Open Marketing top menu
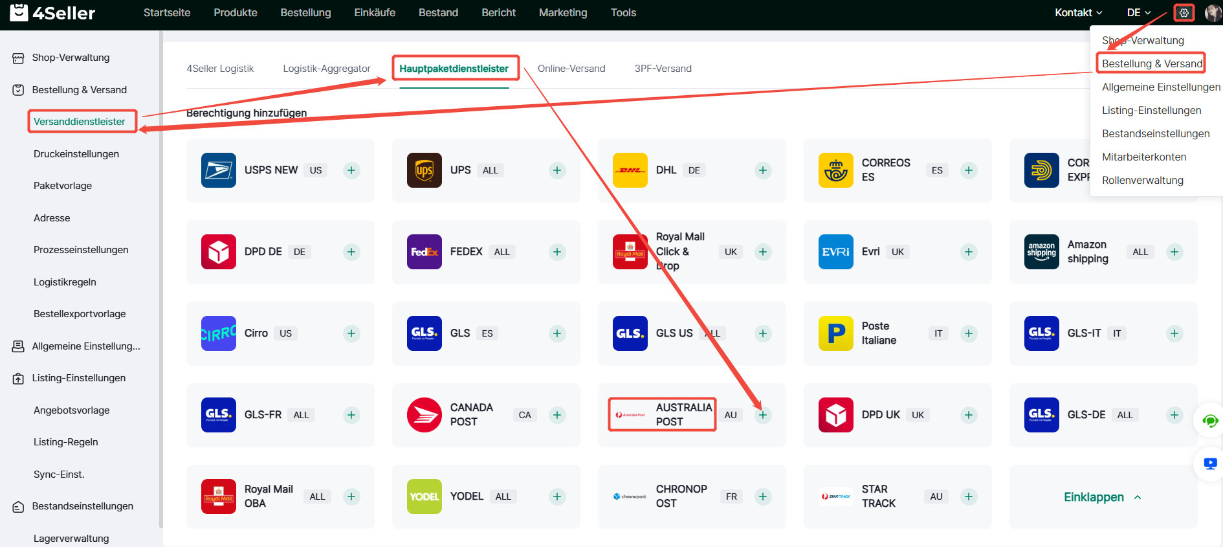 coord(563,12)
